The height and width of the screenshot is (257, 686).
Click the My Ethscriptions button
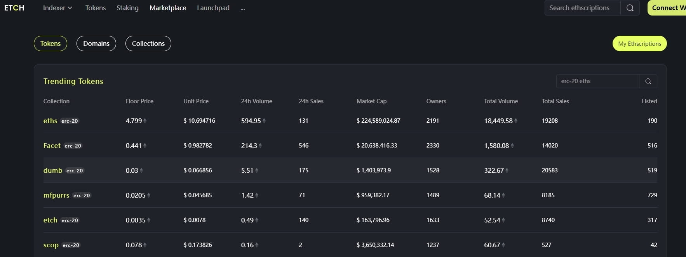(639, 43)
